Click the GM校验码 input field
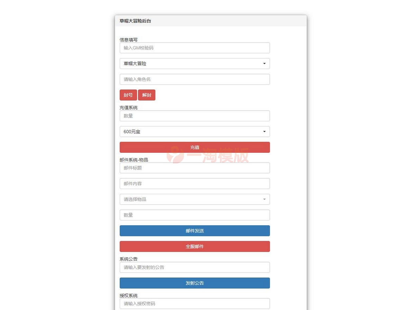 [x=194, y=48]
